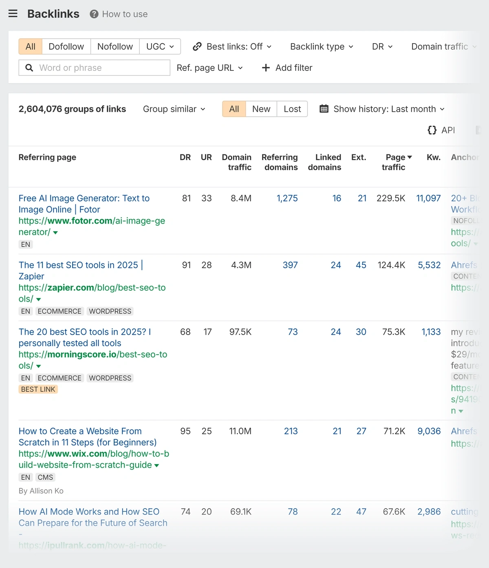Image resolution: width=489 pixels, height=568 pixels.
Task: Open the hamburger menu icon
Action: point(13,13)
